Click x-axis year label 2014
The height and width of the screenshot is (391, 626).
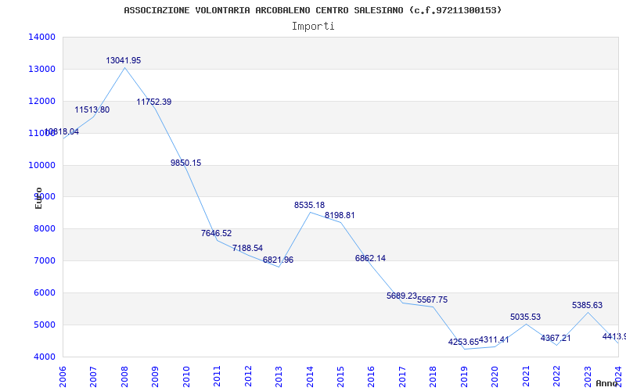[309, 375]
